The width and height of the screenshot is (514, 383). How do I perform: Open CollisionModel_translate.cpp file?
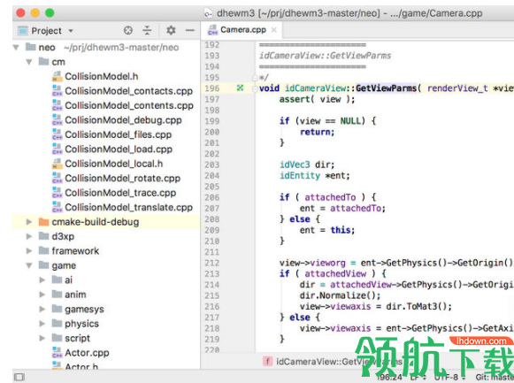point(128,207)
